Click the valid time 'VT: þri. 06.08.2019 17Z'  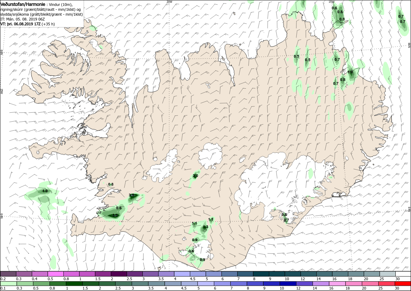point(21,24)
